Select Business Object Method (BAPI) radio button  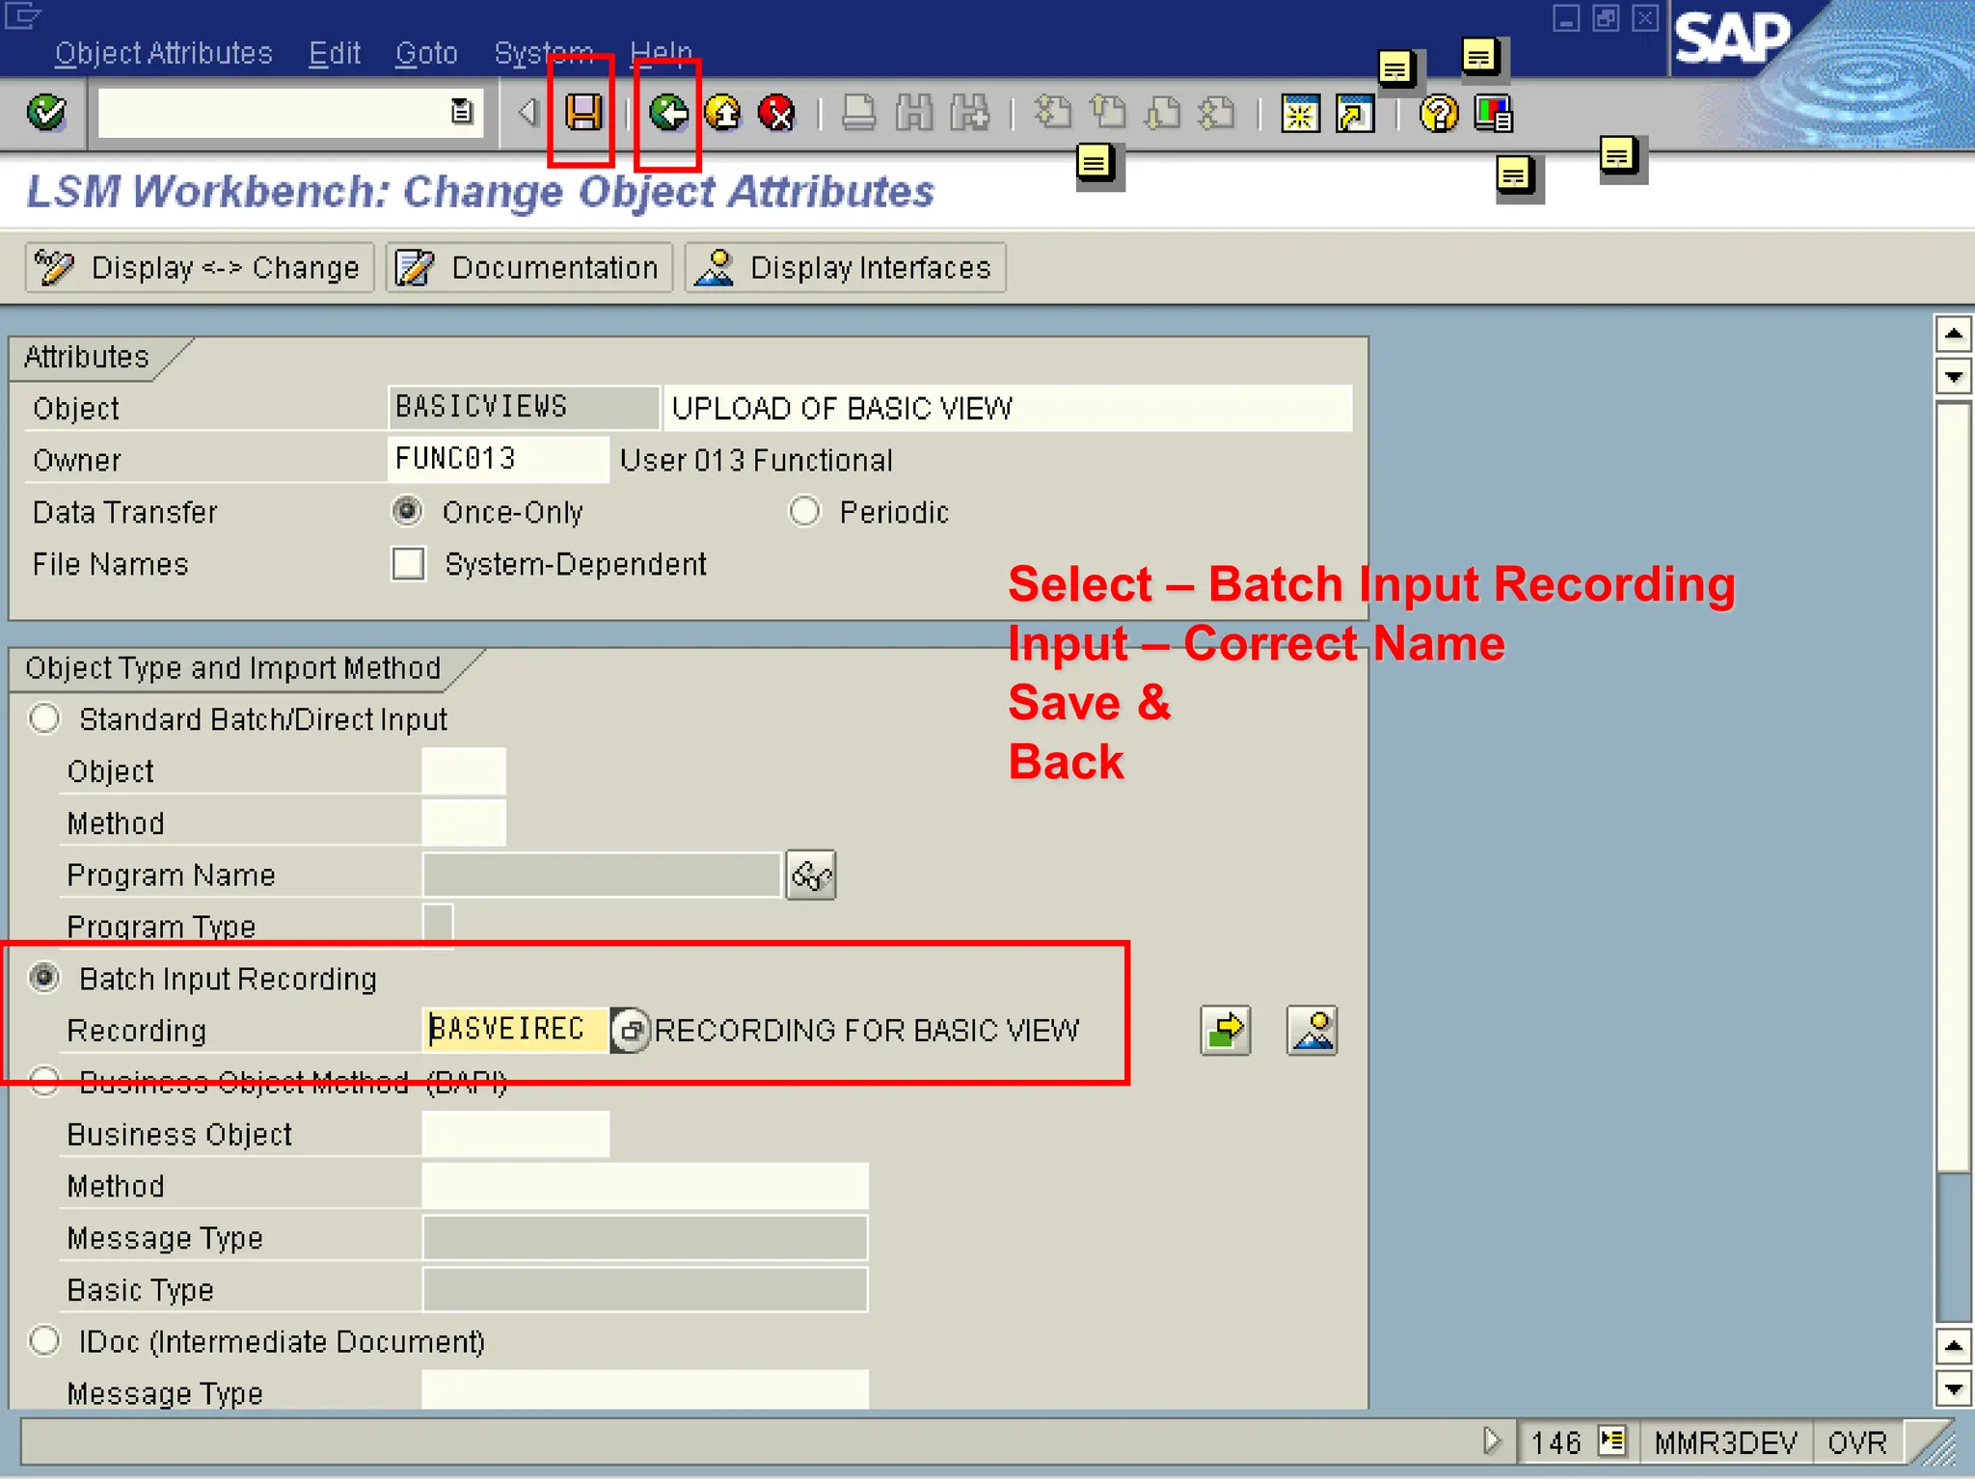(x=44, y=1081)
